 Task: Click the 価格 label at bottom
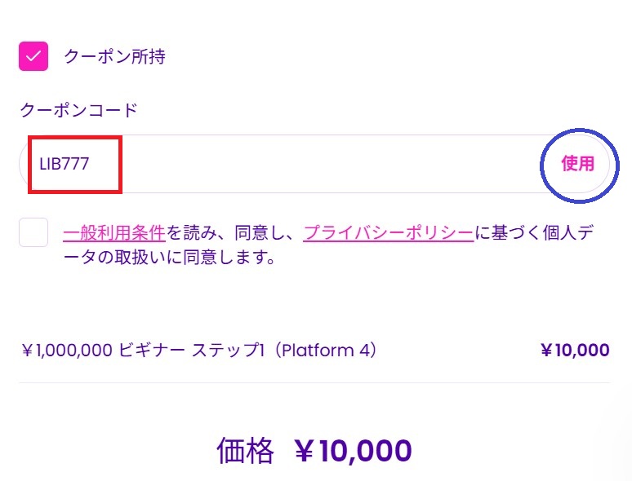click(x=246, y=451)
